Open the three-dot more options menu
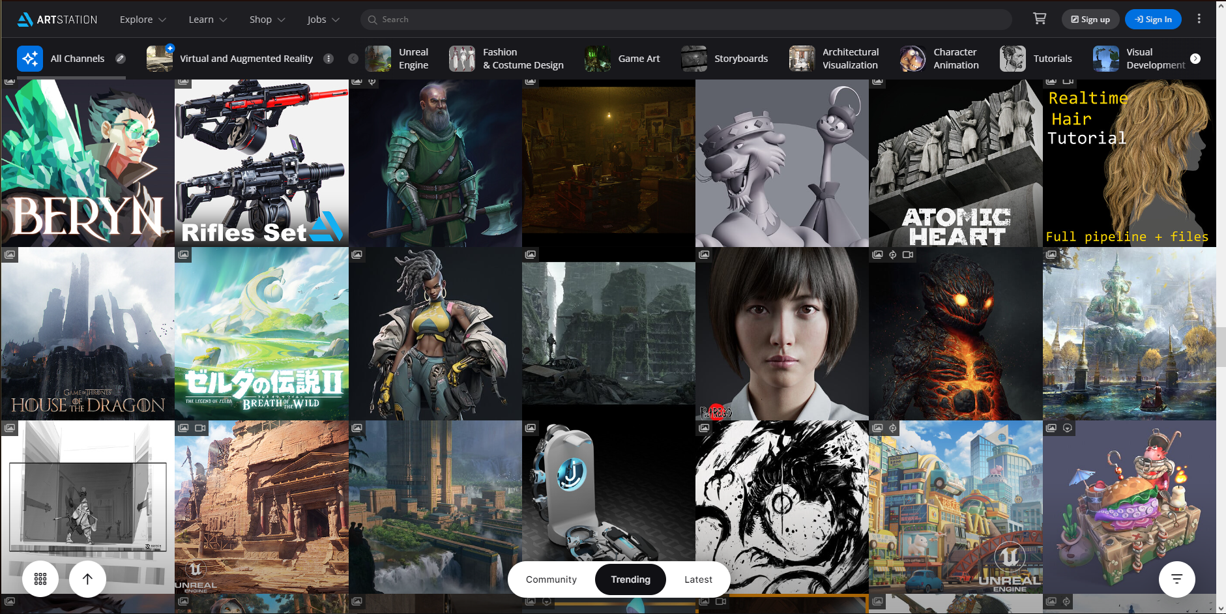The image size is (1226, 614). 1199,19
